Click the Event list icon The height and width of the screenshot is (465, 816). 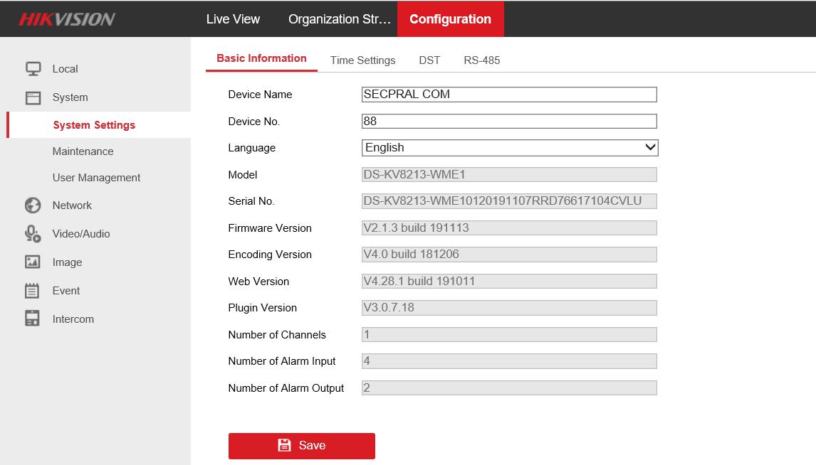pyautogui.click(x=33, y=291)
